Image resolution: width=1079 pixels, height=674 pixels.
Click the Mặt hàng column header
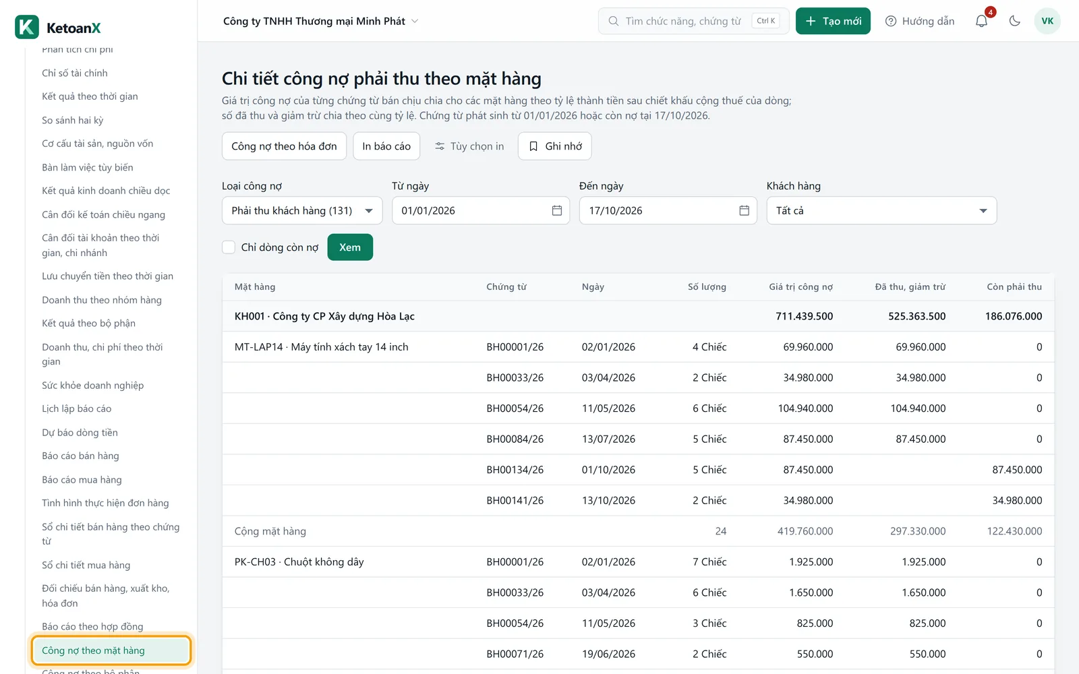[255, 286]
